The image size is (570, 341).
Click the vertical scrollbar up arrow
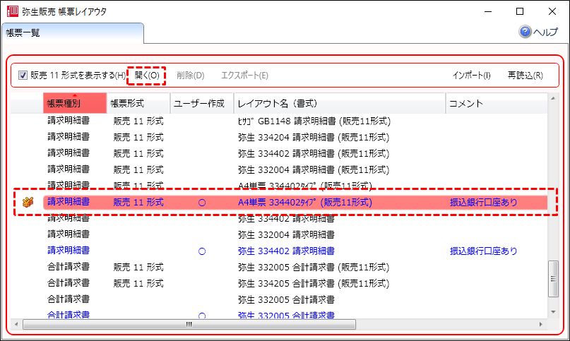click(x=553, y=98)
